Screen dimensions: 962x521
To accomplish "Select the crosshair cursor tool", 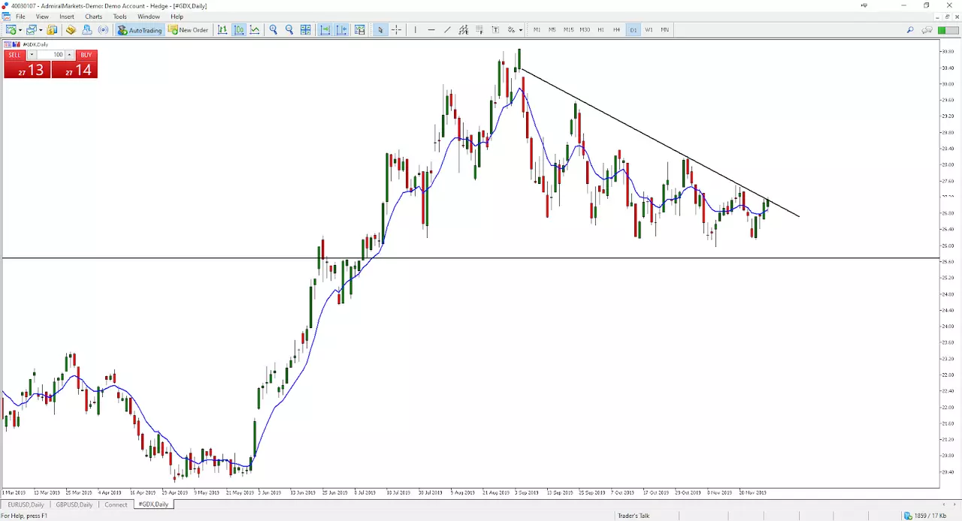I will coord(396,30).
